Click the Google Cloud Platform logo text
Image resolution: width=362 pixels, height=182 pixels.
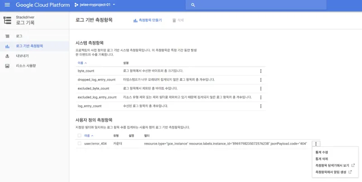(43, 5)
